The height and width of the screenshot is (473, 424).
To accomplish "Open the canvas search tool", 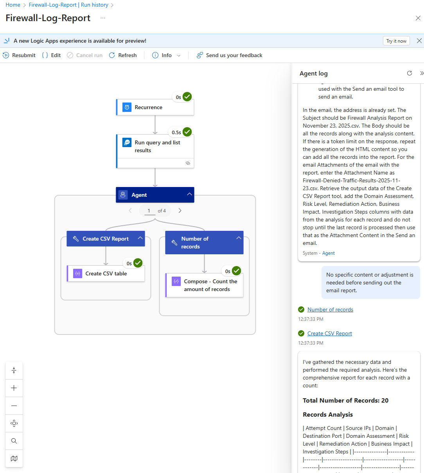I will coord(14,441).
